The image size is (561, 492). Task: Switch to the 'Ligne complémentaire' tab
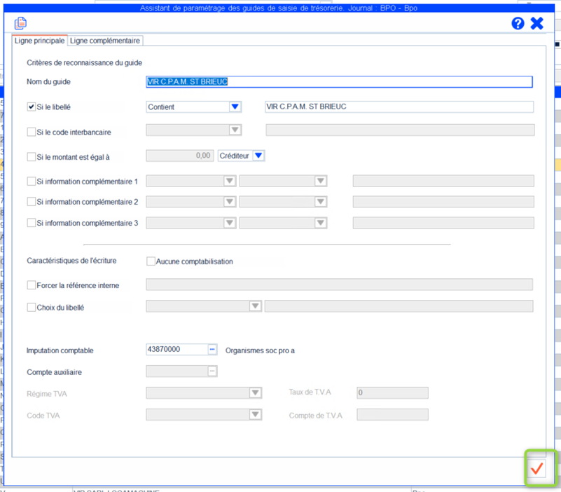coord(105,41)
